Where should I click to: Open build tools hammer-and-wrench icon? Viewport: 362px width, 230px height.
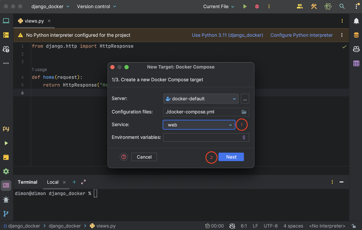click(314, 6)
